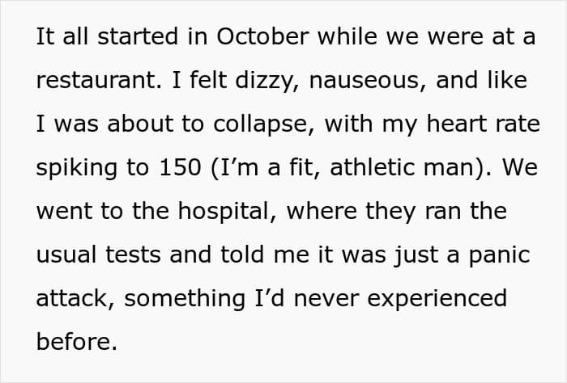The width and height of the screenshot is (567, 383).
Task: Click the word "restaurant" in the paragraph
Action: (x=96, y=80)
